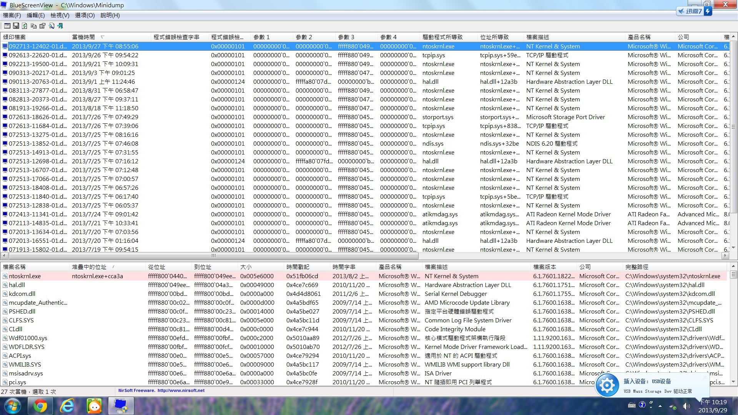738x415 pixels.
Task: Click the gear icon in USB notification
Action: click(x=607, y=385)
